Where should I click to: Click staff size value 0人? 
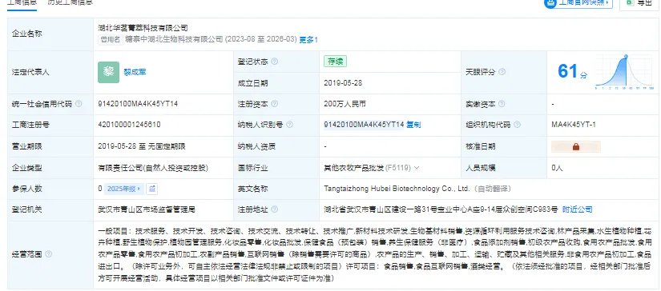tap(557, 168)
